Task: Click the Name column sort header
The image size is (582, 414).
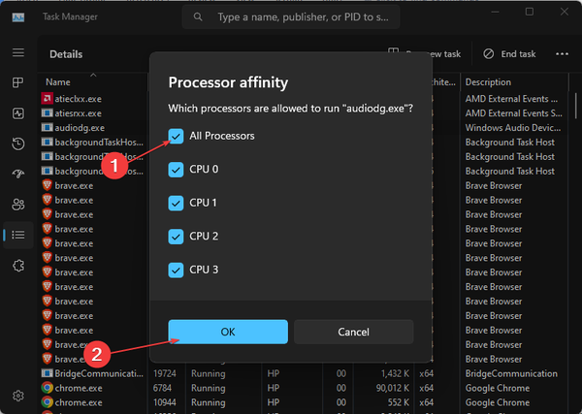Action: coord(58,82)
